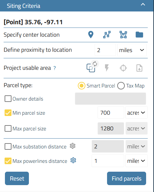Enable the Owner details checkbox
Viewport: 154px width, 192px height.
coord(8,99)
